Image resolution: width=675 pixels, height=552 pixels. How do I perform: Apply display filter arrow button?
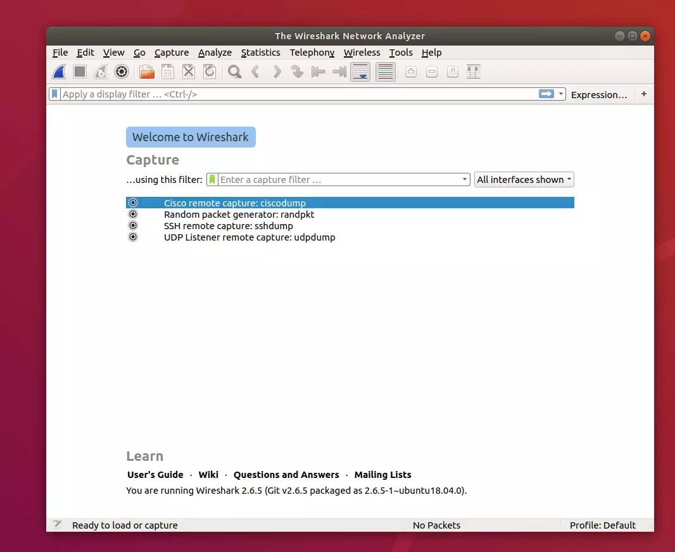click(546, 94)
